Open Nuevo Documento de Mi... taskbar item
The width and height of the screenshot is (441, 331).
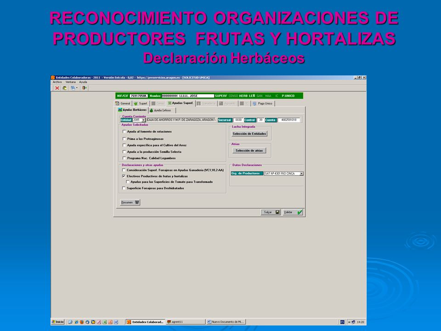click(226, 322)
